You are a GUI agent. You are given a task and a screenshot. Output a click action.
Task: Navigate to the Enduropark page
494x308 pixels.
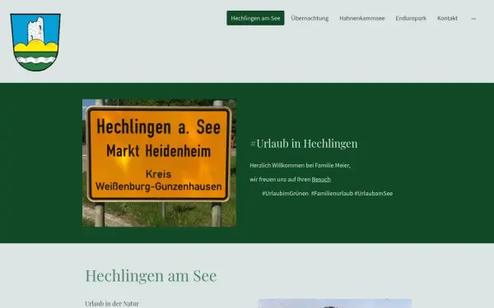411,18
